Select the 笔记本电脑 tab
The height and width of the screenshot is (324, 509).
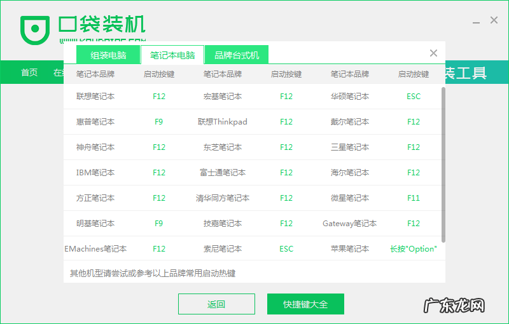[172, 55]
